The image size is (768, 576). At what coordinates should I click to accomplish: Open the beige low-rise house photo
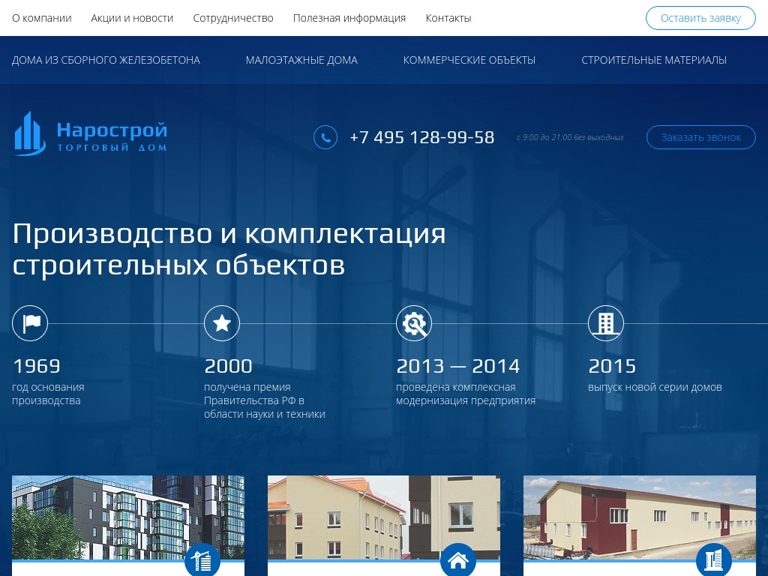[x=384, y=517]
